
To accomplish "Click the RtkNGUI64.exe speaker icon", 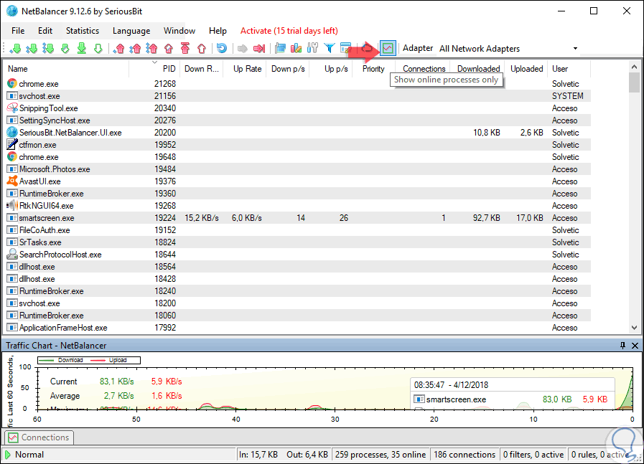I will [12, 206].
